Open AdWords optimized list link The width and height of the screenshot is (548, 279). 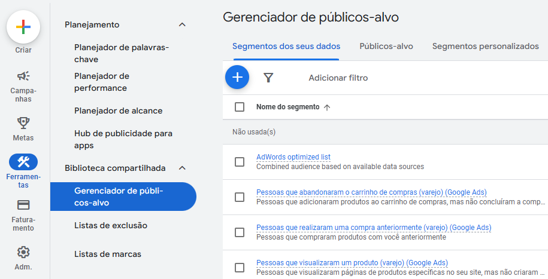293,157
